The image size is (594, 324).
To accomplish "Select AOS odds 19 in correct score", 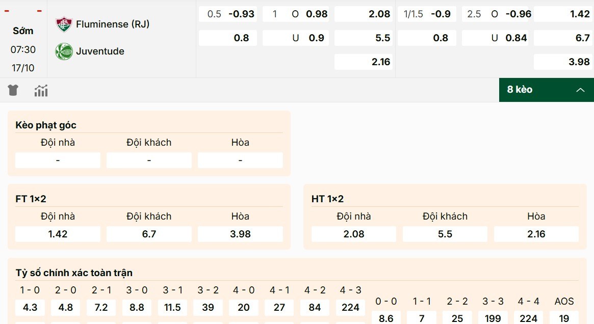I will [x=563, y=318].
